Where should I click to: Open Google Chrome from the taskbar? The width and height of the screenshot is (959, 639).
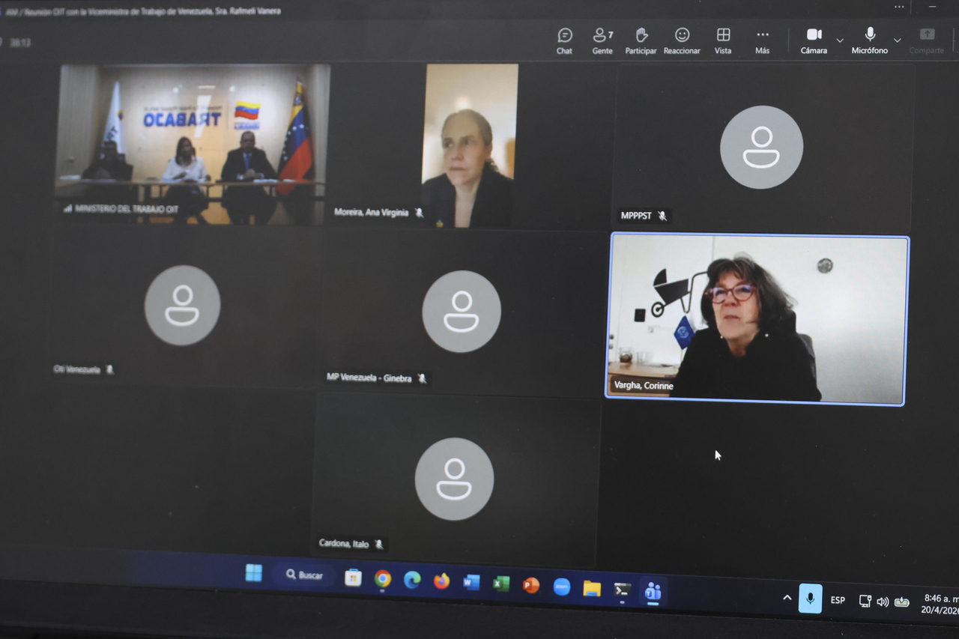click(383, 579)
